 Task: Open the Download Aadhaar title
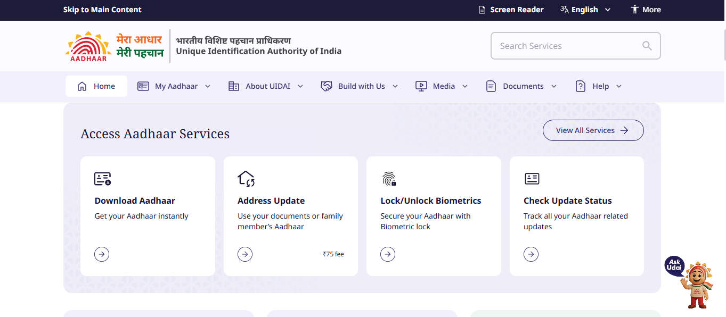[x=135, y=201]
